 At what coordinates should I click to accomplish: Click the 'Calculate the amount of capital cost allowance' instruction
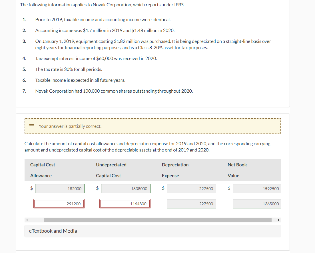point(147,147)
